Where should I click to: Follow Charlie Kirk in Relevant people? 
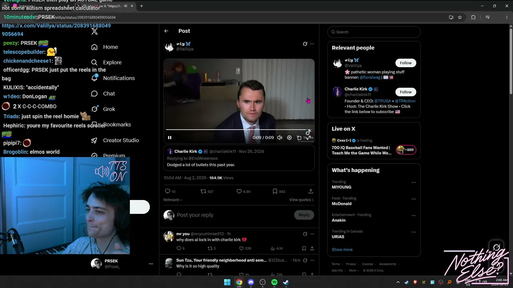point(406,92)
